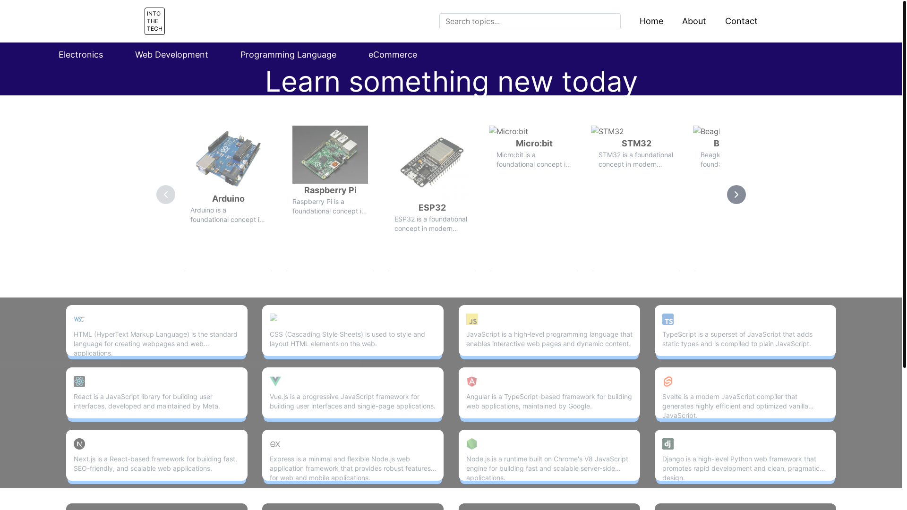Image resolution: width=907 pixels, height=510 pixels.
Task: Open the Raspberry Pi board thumbnail
Action: [330, 154]
